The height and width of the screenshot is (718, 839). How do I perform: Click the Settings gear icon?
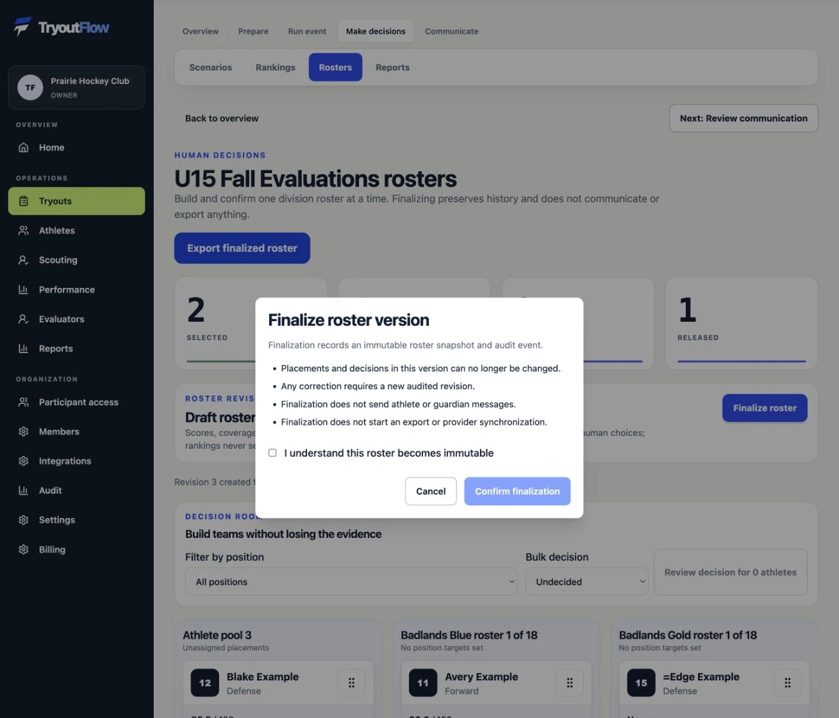tap(24, 521)
